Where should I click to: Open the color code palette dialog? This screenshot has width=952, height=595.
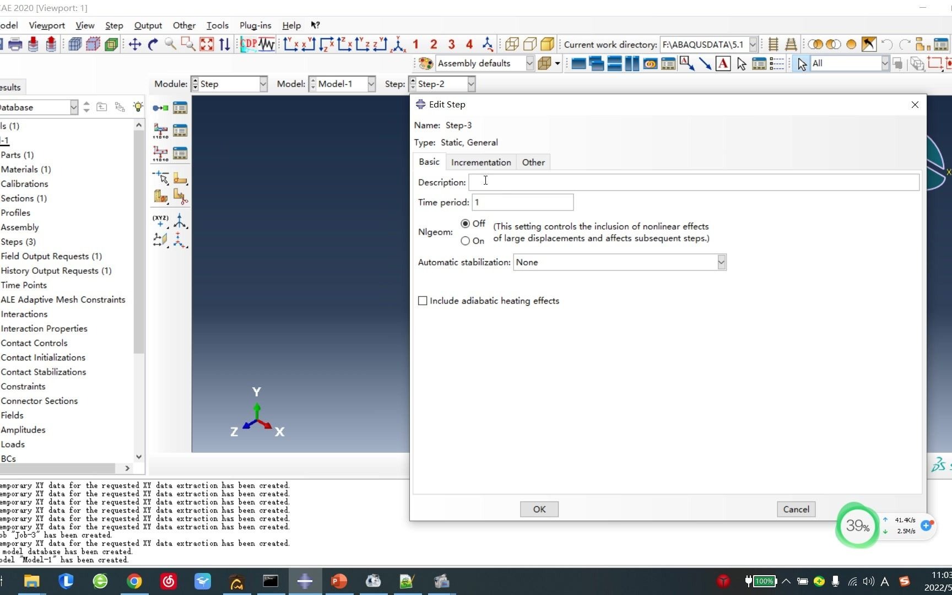coord(425,63)
